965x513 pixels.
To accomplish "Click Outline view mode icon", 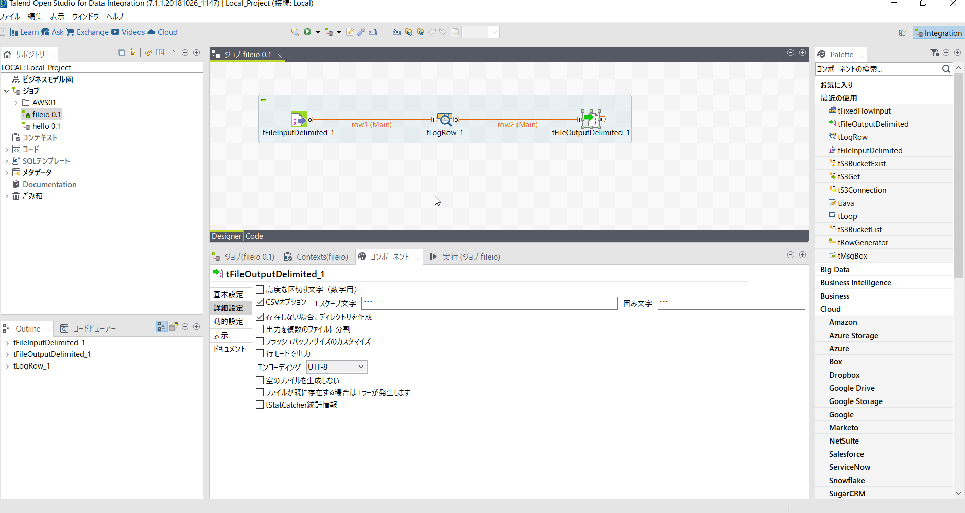I will pos(162,326).
